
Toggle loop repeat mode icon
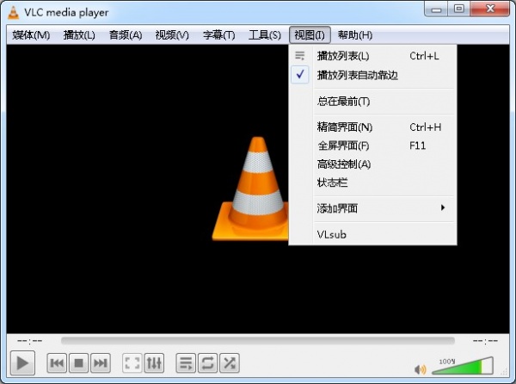pyautogui.click(x=207, y=363)
